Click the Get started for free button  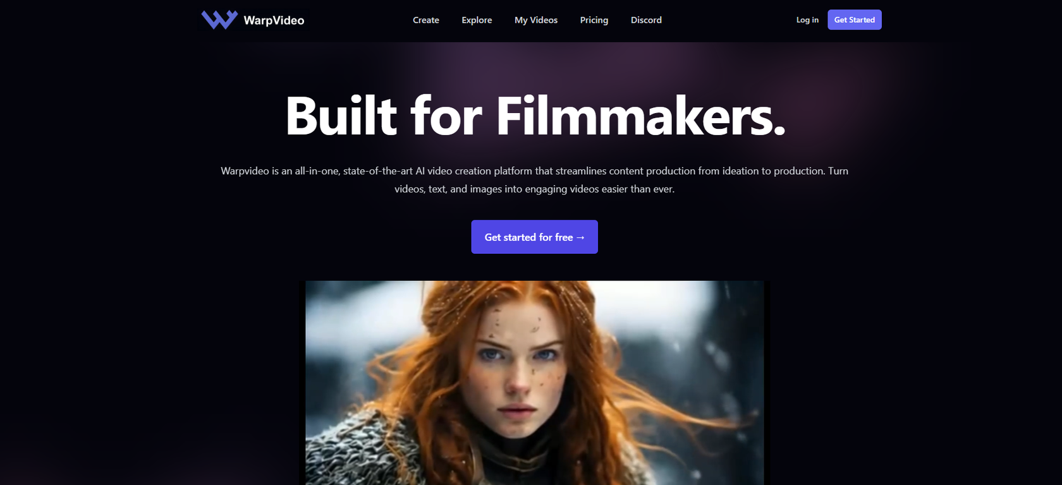[535, 237]
